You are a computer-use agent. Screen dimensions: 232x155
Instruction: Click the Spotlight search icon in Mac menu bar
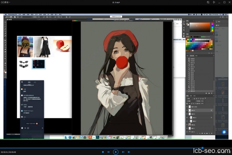click(x=220, y=14)
